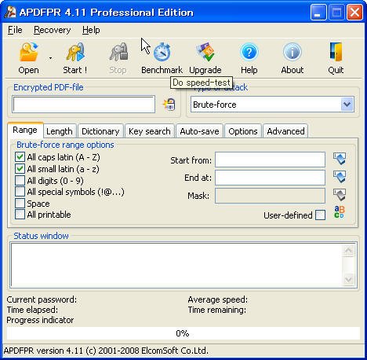Uncheck All caps latin (A - Z)
367x360 pixels.
20,157
